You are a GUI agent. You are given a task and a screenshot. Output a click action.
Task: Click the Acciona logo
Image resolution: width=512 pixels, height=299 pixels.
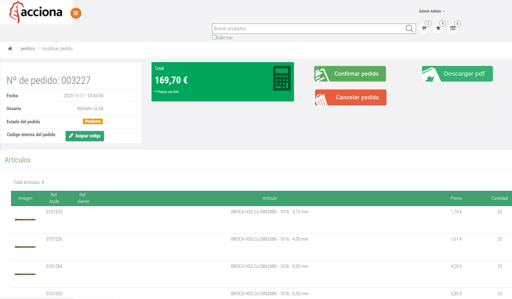point(36,13)
